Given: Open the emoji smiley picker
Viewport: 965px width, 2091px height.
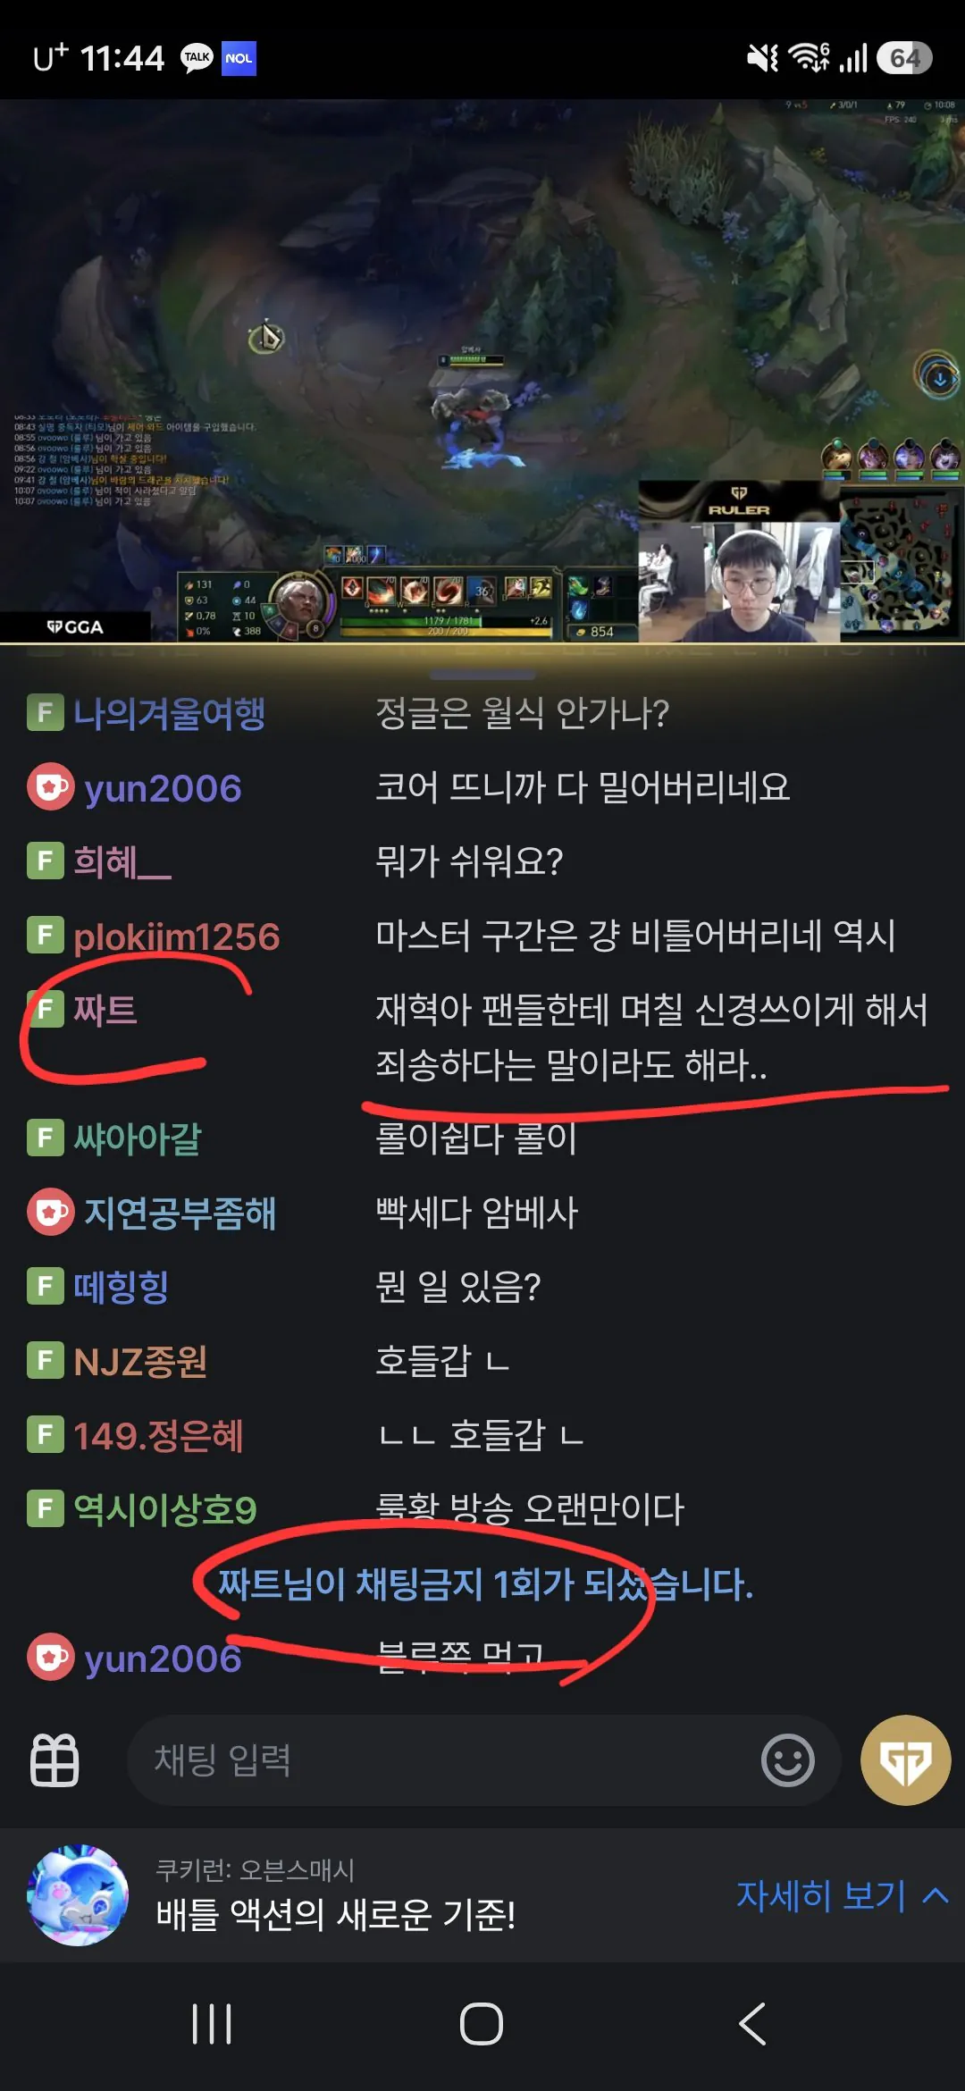Looking at the screenshot, I should [787, 1760].
